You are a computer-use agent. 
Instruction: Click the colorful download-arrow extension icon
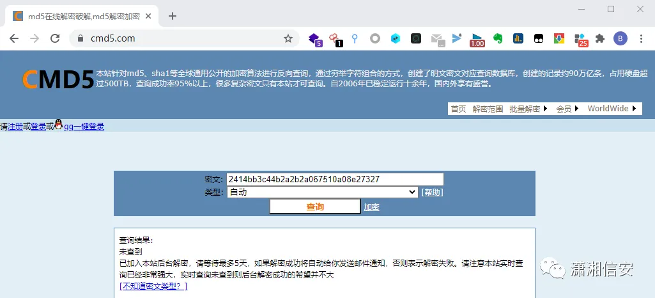coord(559,39)
